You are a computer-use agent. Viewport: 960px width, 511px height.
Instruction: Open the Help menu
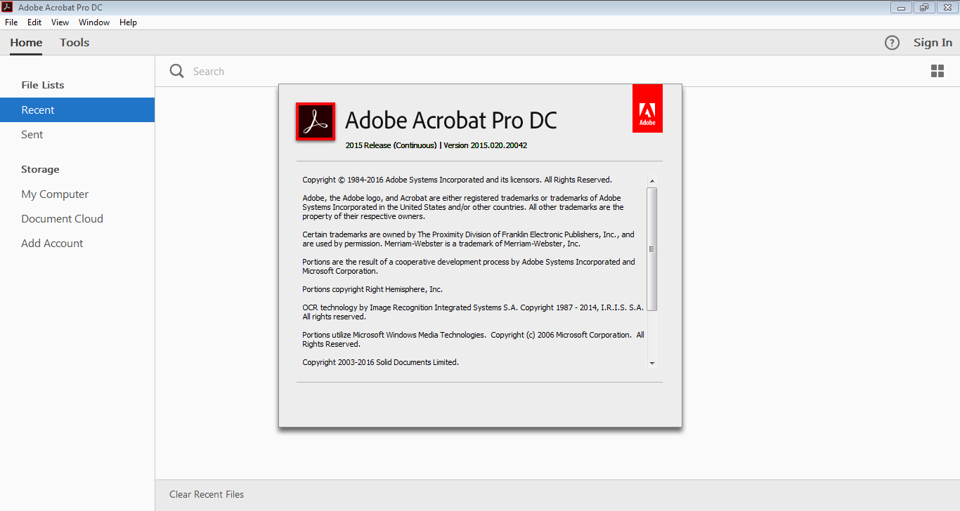pyautogui.click(x=128, y=22)
